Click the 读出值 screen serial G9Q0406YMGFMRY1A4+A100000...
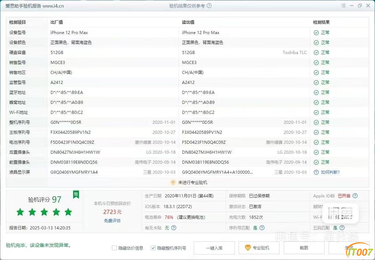This screenshot has height=260, width=375. click(217, 172)
